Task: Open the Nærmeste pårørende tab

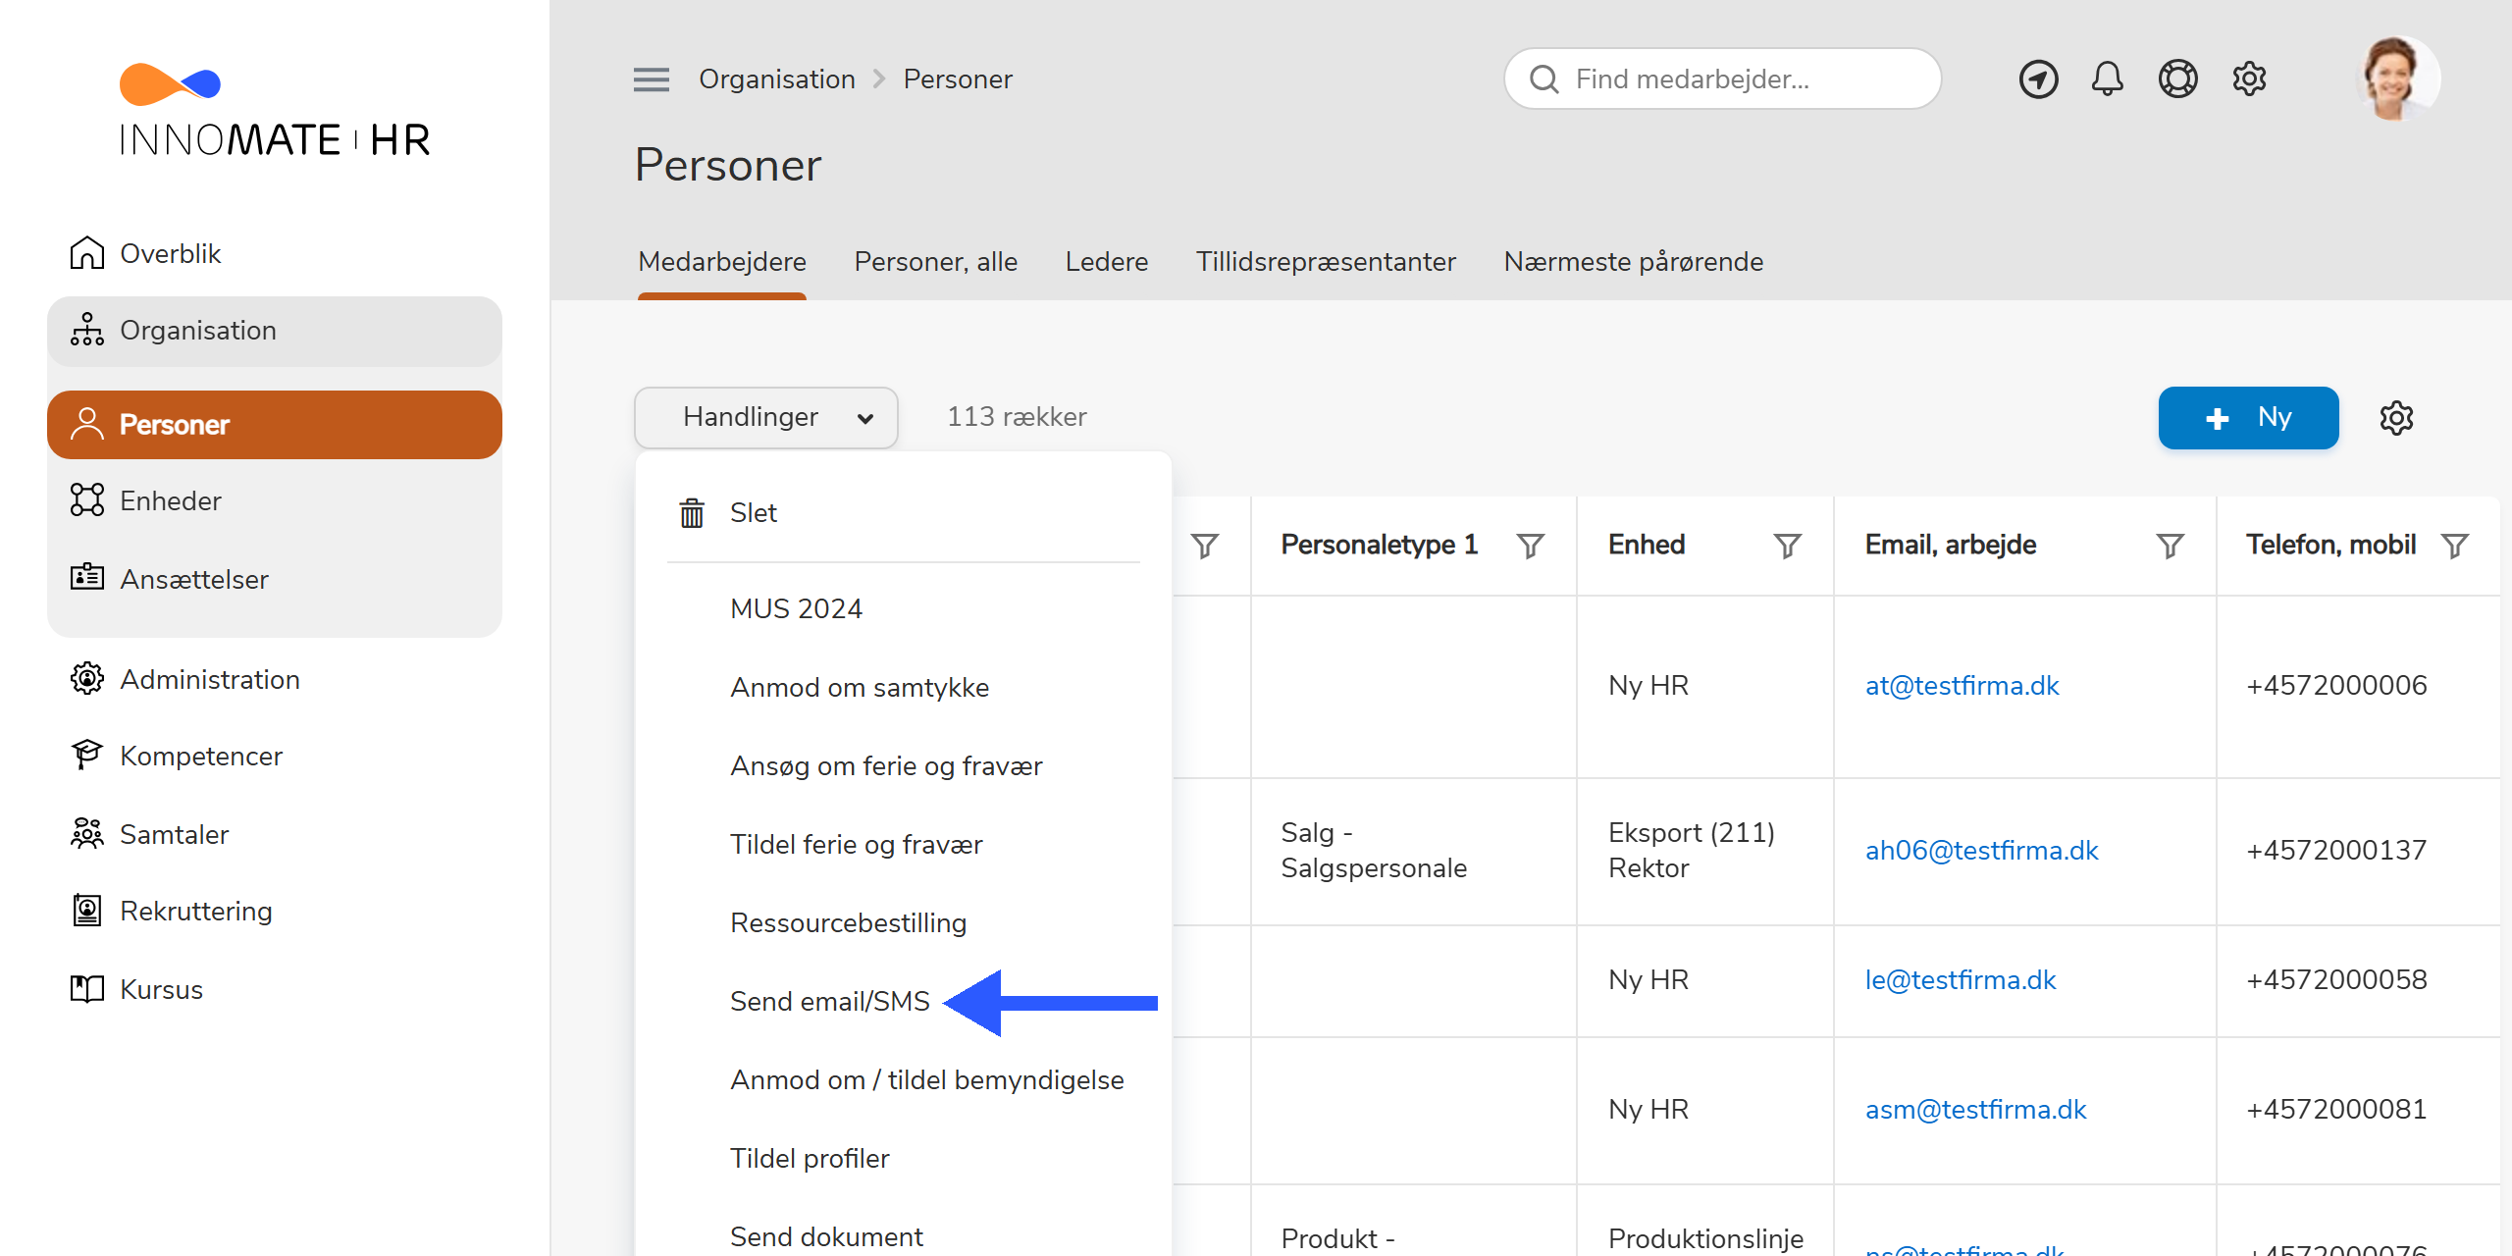Action: tap(1634, 262)
